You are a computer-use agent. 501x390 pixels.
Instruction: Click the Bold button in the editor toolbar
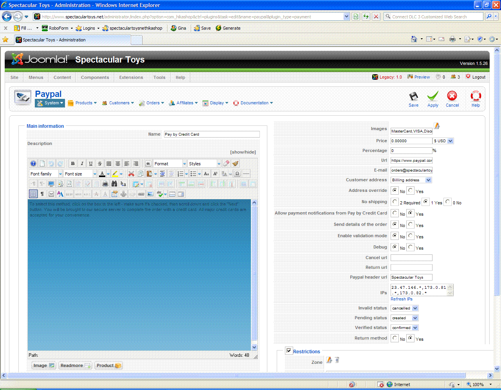point(73,164)
